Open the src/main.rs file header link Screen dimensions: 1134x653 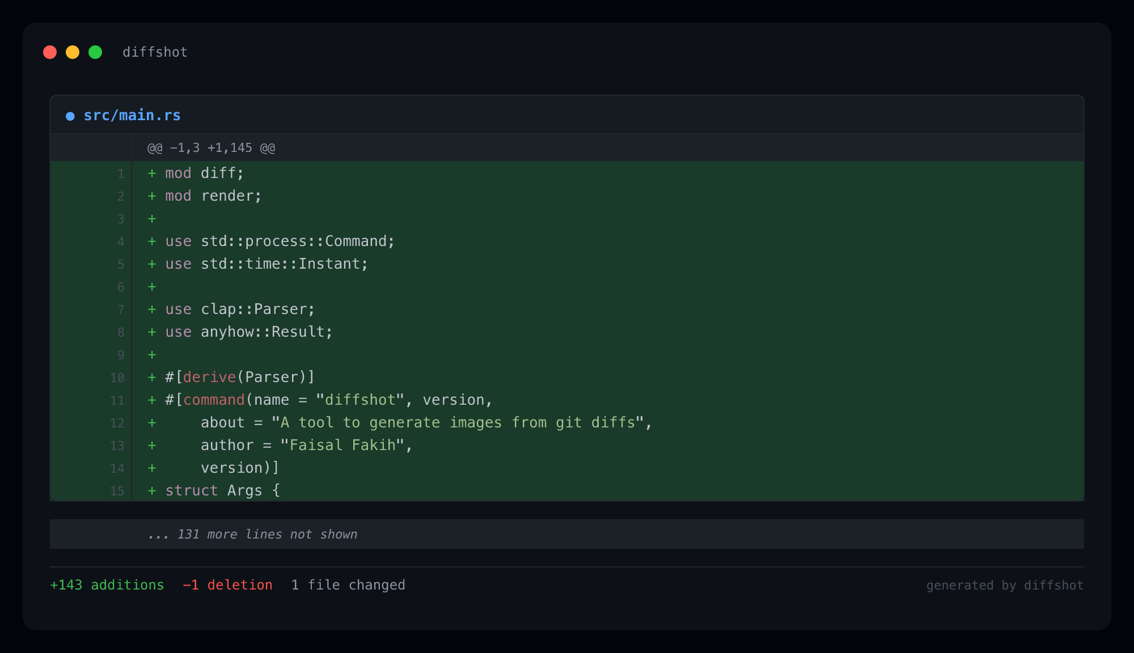(132, 116)
